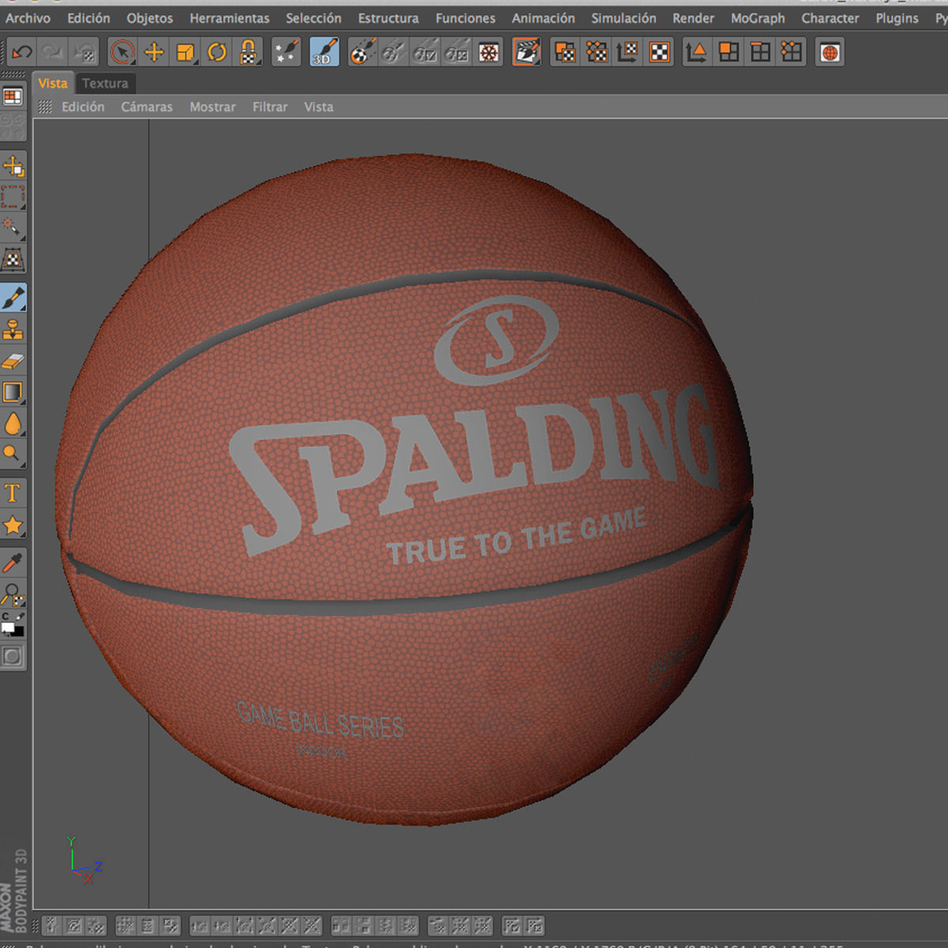Click the highlighted clapperboard brush icon
This screenshot has height=948, width=948.
(526, 52)
